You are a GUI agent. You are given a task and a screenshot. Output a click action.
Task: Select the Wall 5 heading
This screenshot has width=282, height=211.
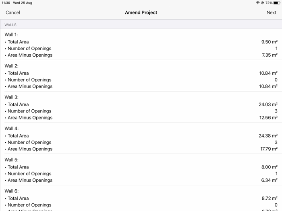(x=12, y=160)
